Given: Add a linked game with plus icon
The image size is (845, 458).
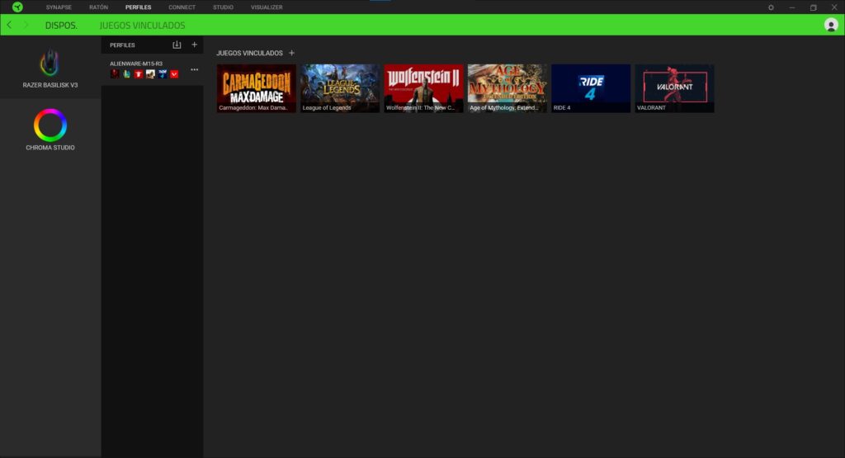Looking at the screenshot, I should coord(291,53).
